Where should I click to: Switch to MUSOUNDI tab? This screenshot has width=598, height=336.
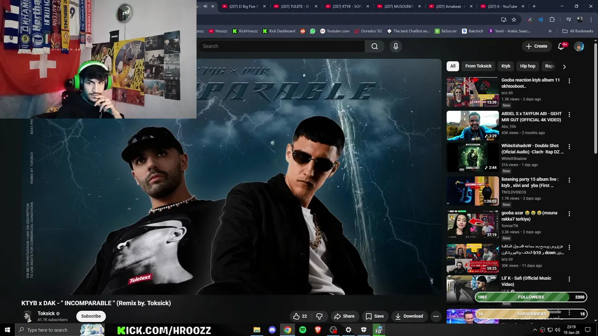pos(399,7)
